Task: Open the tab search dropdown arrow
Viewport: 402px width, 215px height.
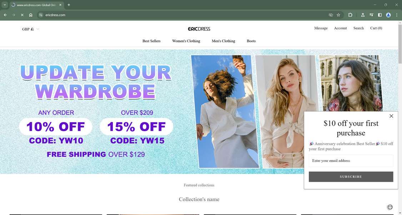Action: 5,5
